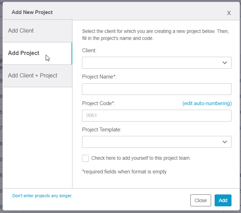The image size is (241, 213).
Task: Switch to the Add Client tab
Action: pos(37,31)
